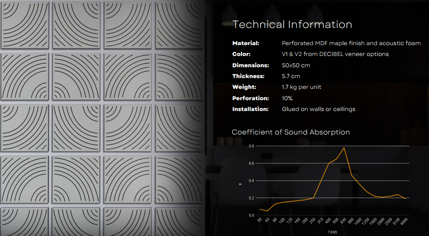Click the Thickness label
The width and height of the screenshot is (429, 236).
[x=248, y=76]
